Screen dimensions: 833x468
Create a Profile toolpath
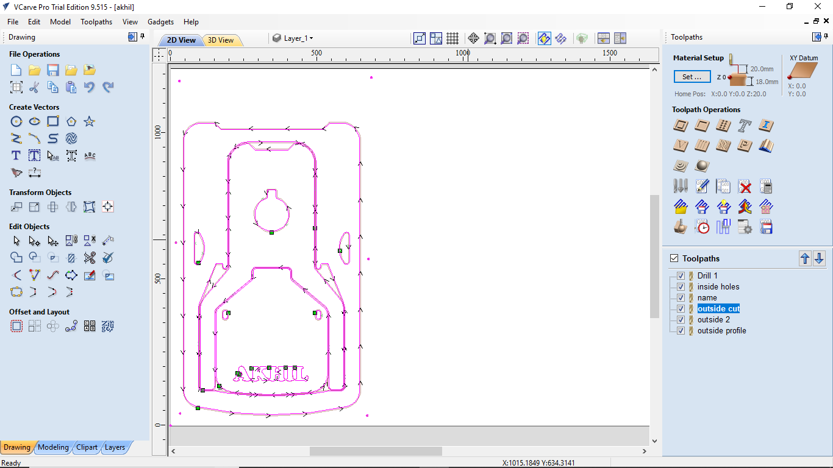point(681,126)
